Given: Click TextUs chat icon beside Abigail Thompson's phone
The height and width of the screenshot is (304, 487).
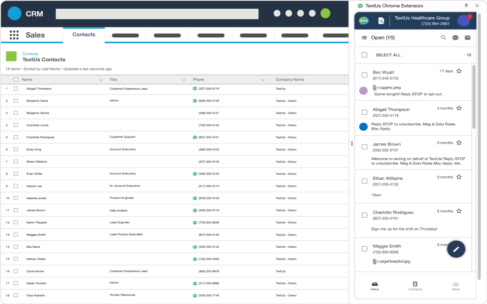Looking at the screenshot, I should [195, 89].
